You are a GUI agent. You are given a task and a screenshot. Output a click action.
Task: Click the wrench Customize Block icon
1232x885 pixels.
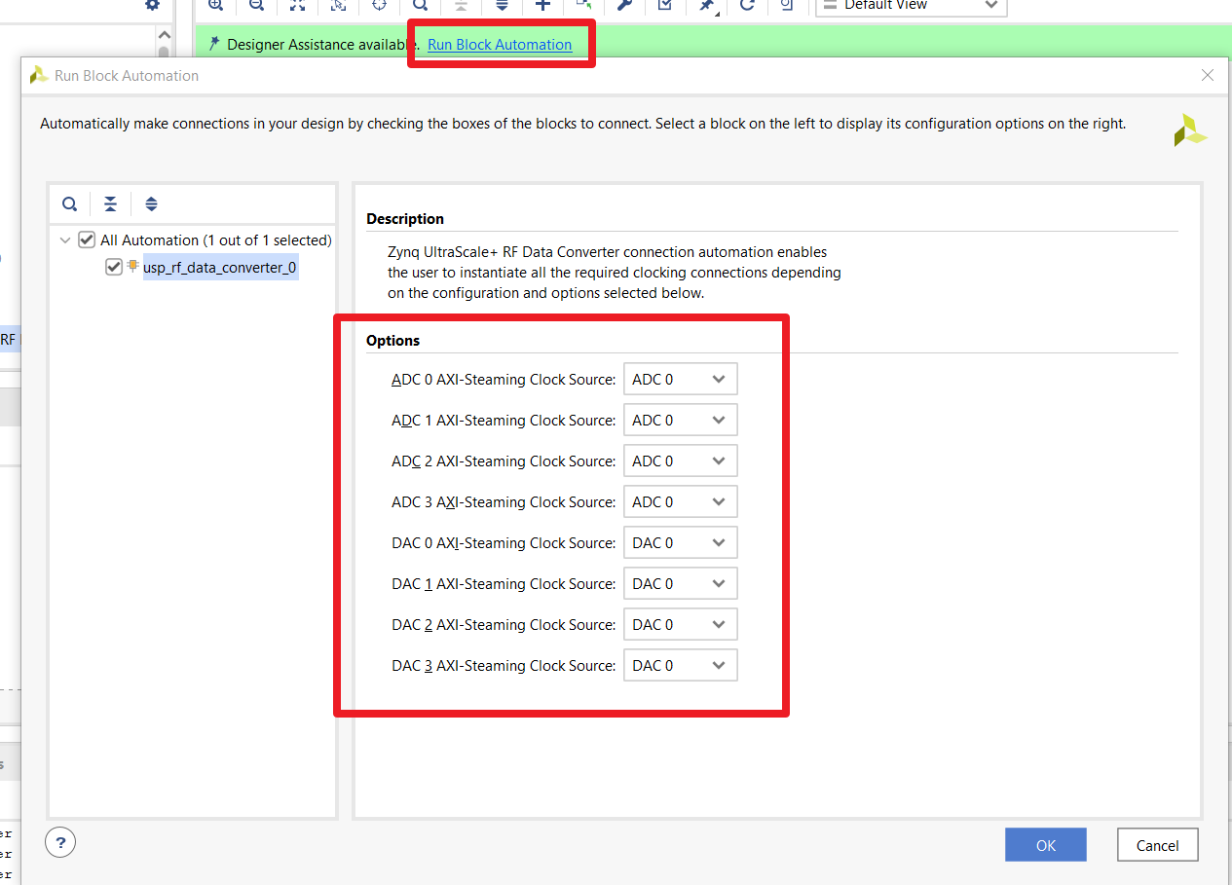624,5
